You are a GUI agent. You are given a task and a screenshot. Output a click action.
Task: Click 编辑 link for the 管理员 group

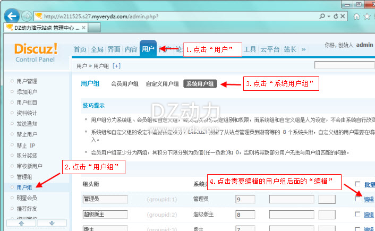pos(369,199)
